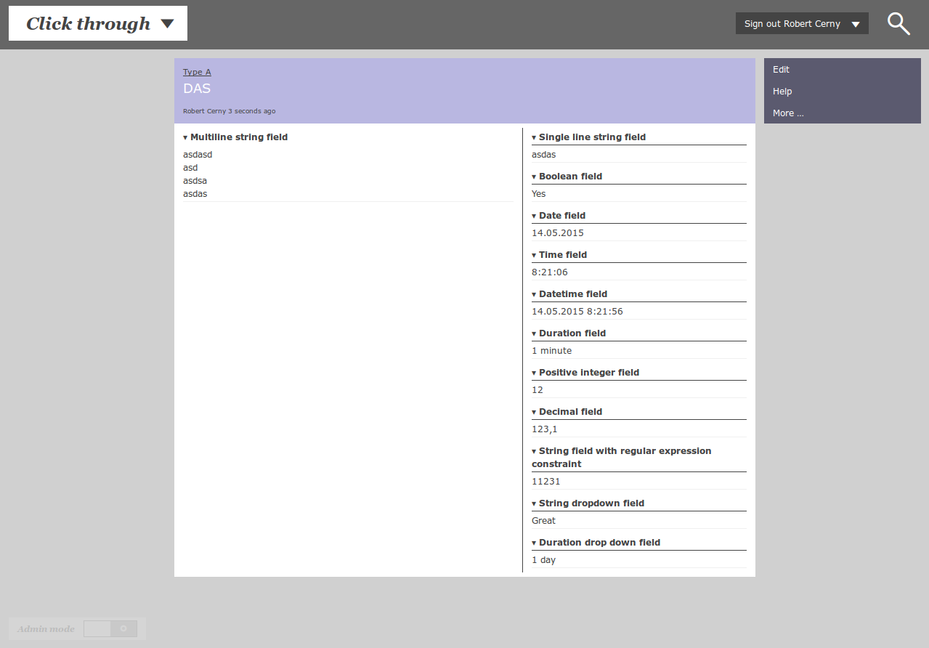
Task: Collapse the Datetime field section
Action: point(535,294)
